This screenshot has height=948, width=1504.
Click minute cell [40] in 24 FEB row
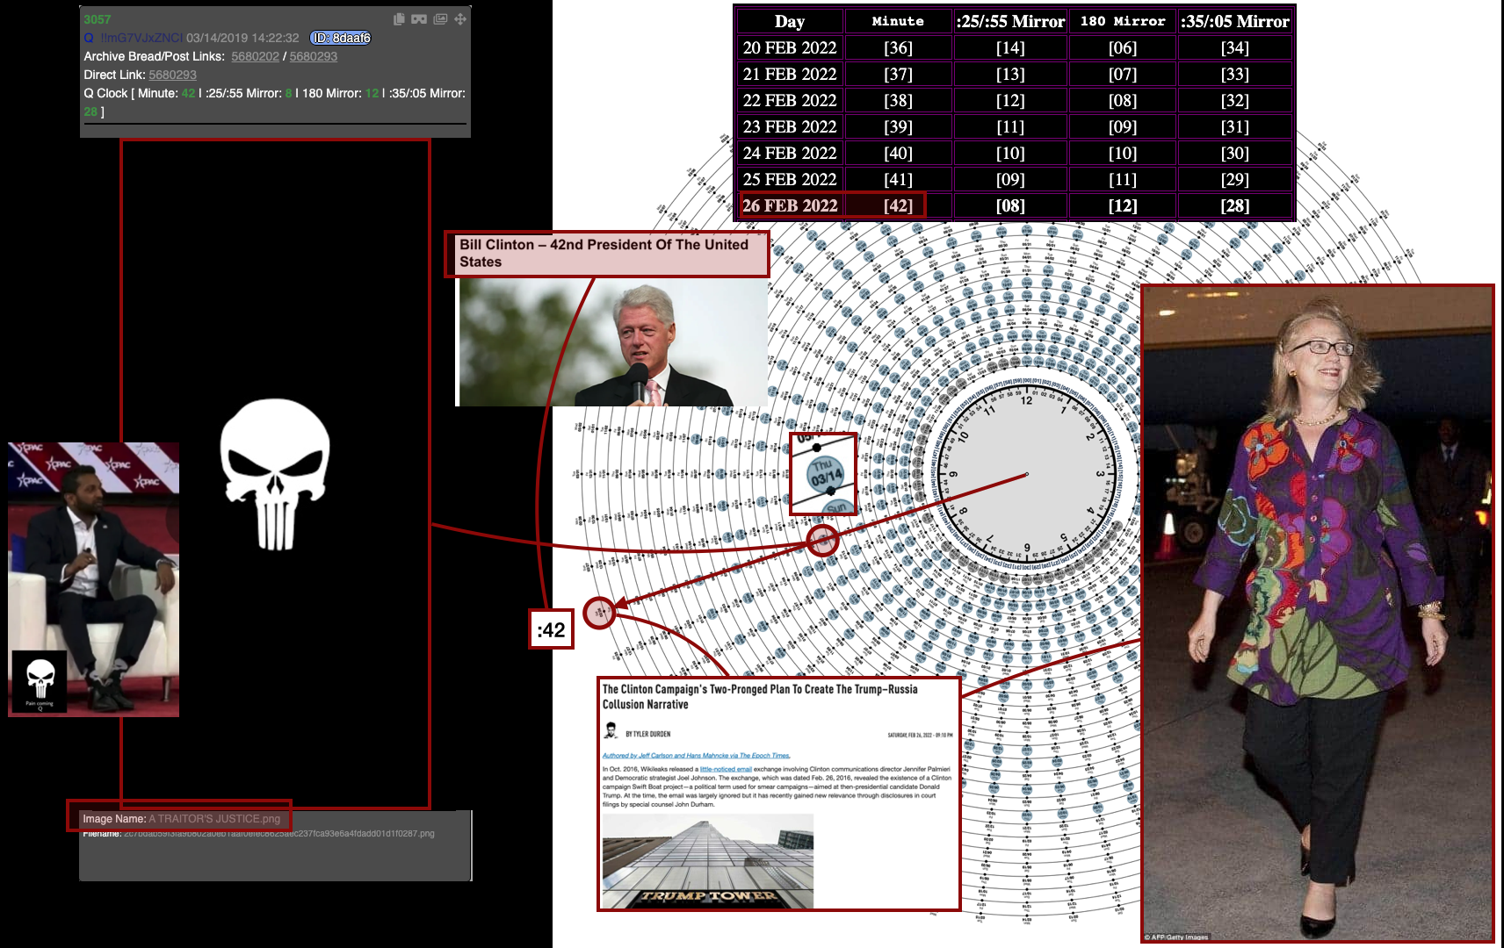click(898, 153)
